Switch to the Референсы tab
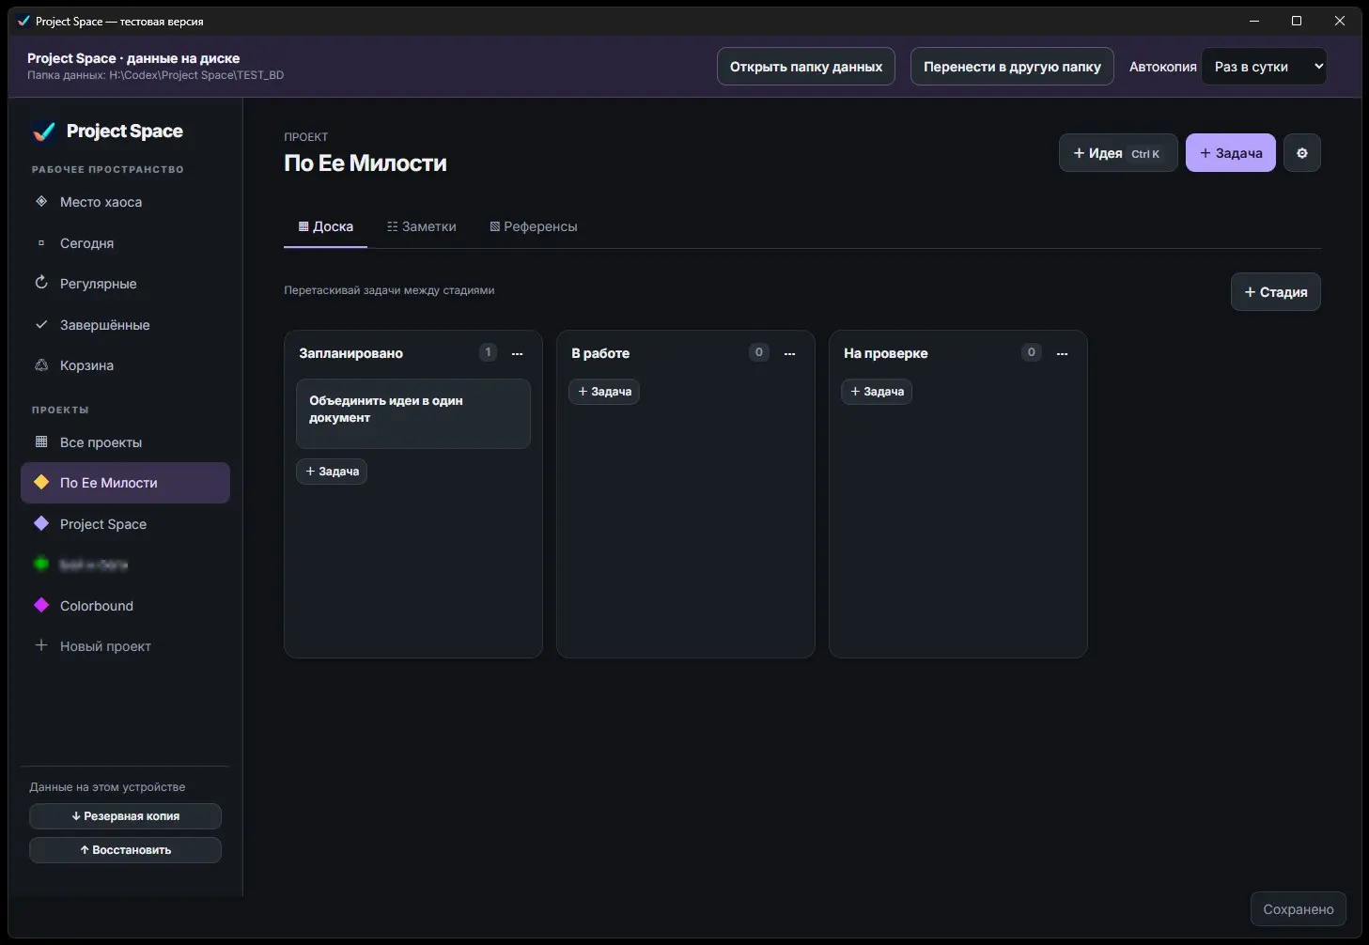 point(533,226)
